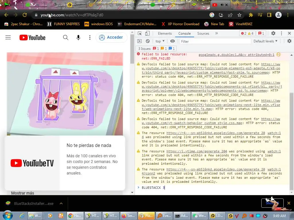Open XP Horror Download bookmark

180,24
